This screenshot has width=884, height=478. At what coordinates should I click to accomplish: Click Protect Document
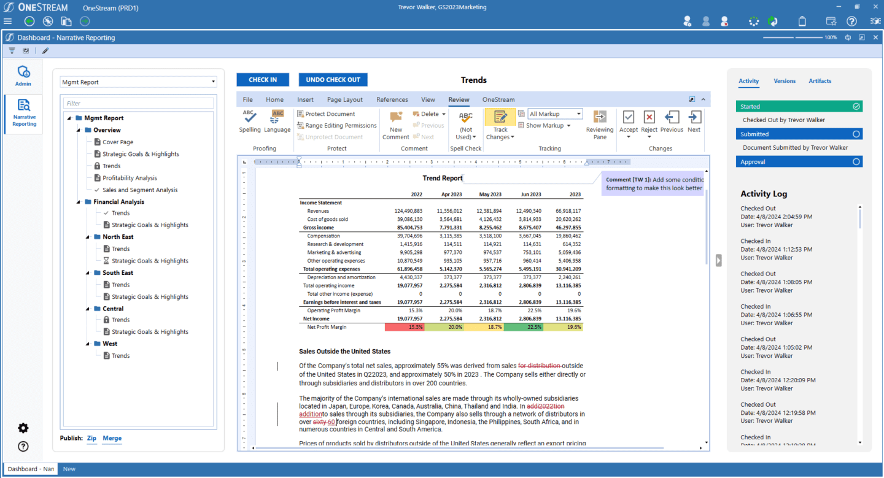(326, 114)
